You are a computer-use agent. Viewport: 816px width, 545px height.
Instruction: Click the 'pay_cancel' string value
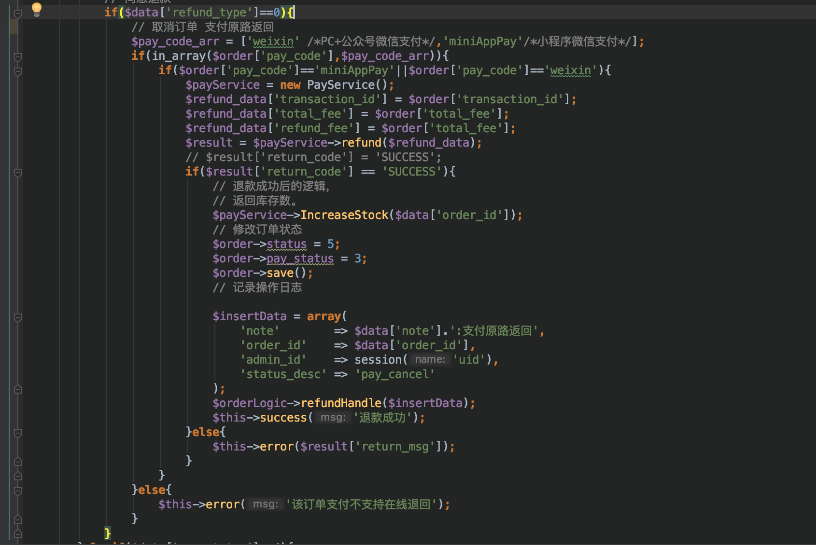(395, 374)
